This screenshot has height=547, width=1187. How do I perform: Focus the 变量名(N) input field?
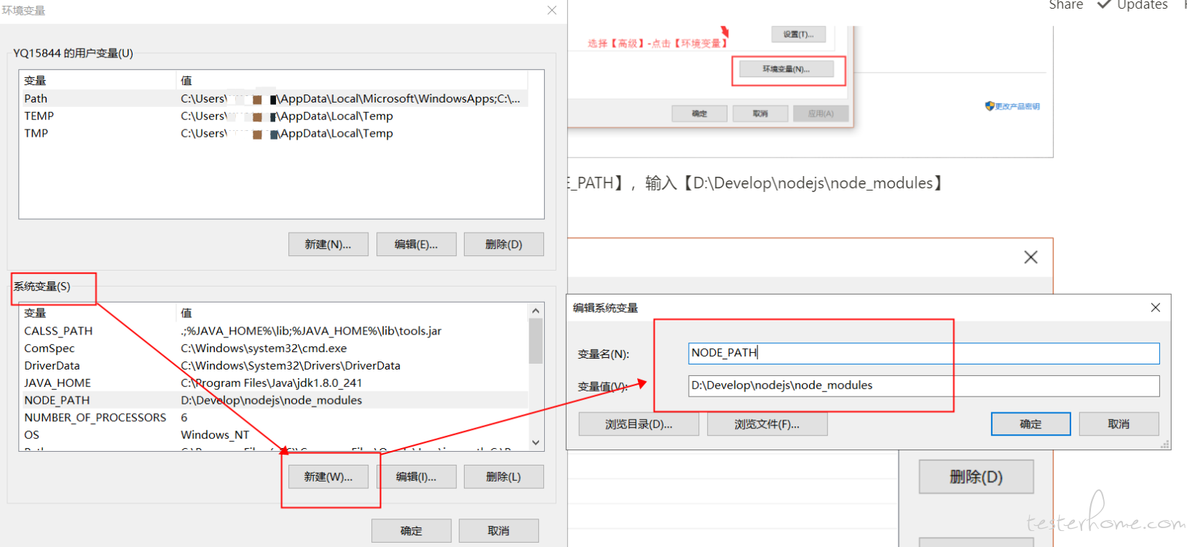(923, 354)
